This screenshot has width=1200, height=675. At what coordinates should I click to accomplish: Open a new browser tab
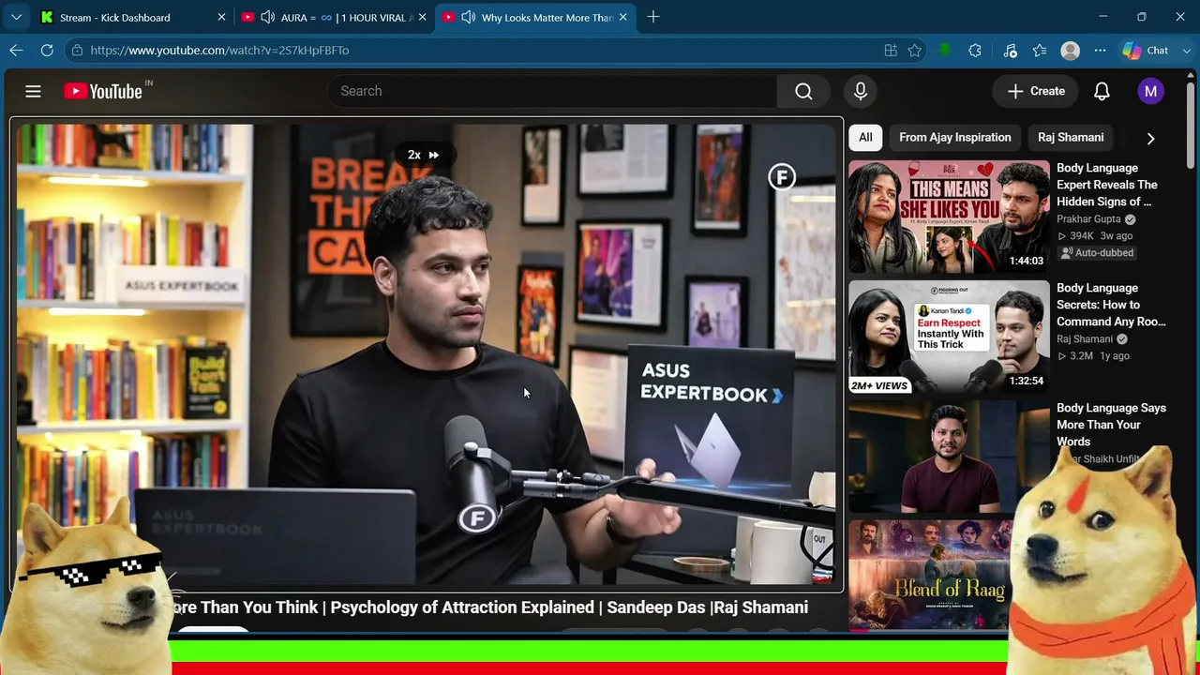pos(653,17)
